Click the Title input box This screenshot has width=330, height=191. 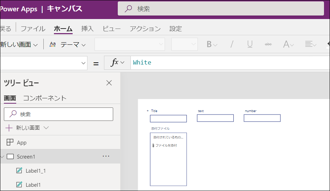(x=169, y=119)
